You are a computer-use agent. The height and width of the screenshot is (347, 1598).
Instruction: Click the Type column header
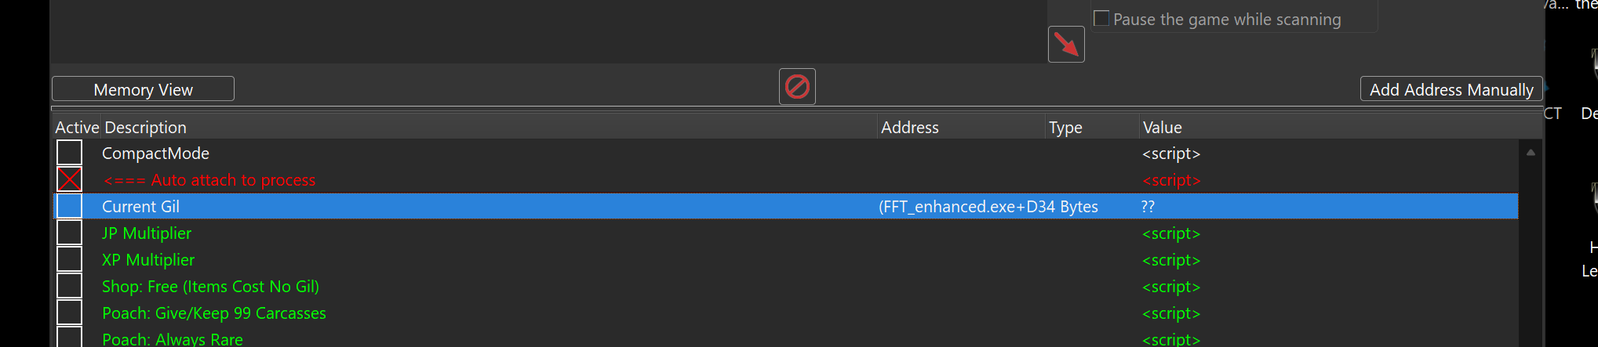pos(1065,128)
